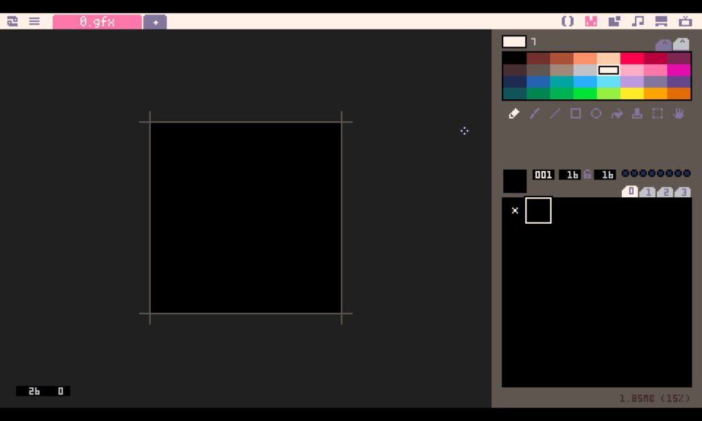The image size is (702, 421).
Task: Activate the fill bucket tool
Action: click(x=617, y=114)
